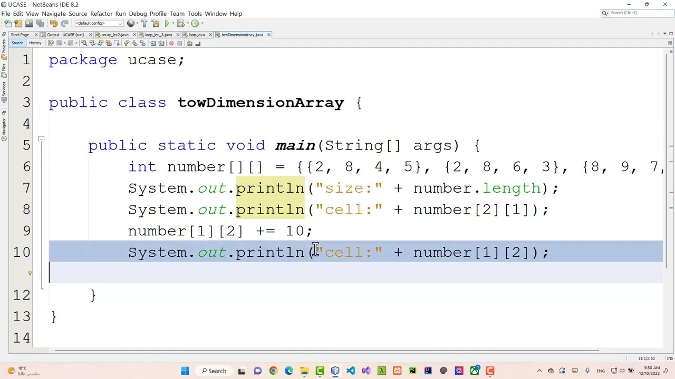Screen dimensions: 675x379
Task: Switch to the array_lec2.java tab
Action: point(115,35)
